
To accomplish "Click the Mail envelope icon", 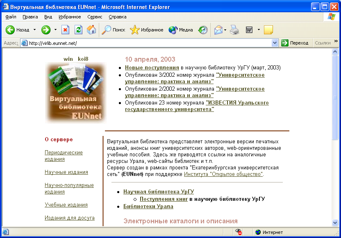I will (218, 30).
